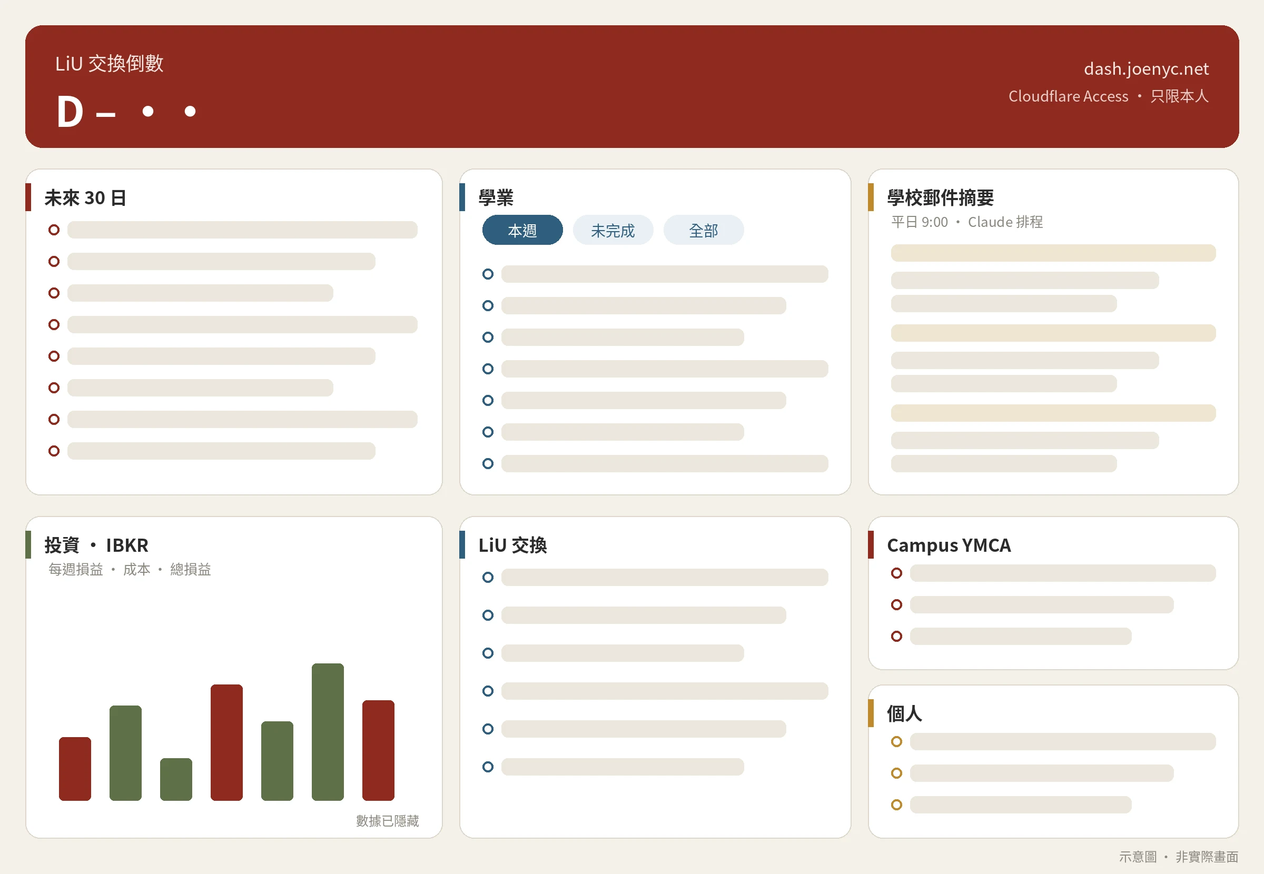Image resolution: width=1264 pixels, height=874 pixels.
Task: Click the 學校郵件摘要 card heading
Action: (x=940, y=197)
